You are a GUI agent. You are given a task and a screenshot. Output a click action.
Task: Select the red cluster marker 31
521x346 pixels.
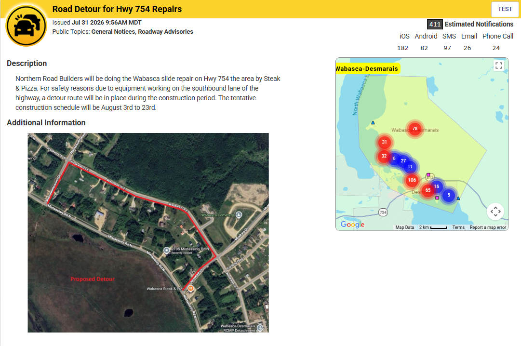(x=384, y=142)
